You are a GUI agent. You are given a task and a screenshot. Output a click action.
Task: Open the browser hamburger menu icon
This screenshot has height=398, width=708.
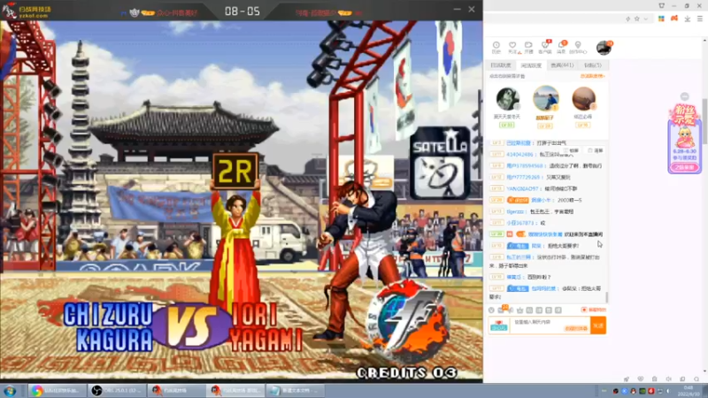pyautogui.click(x=700, y=19)
